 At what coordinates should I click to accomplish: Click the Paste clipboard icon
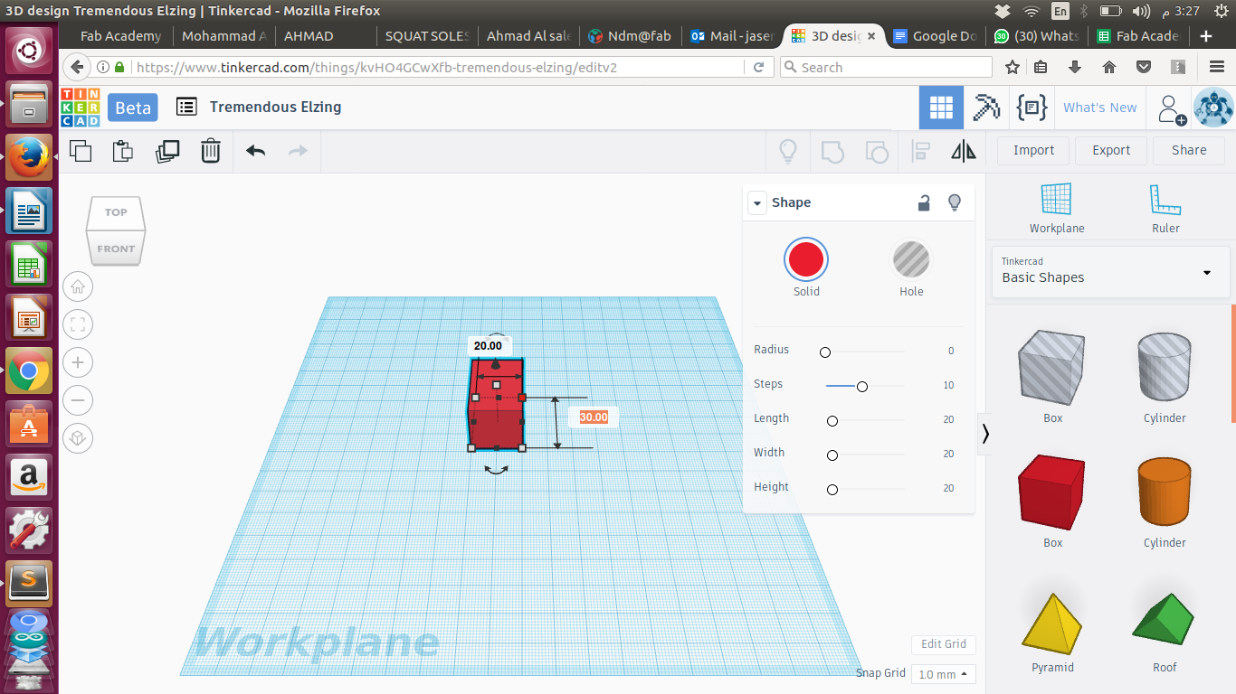coord(123,151)
